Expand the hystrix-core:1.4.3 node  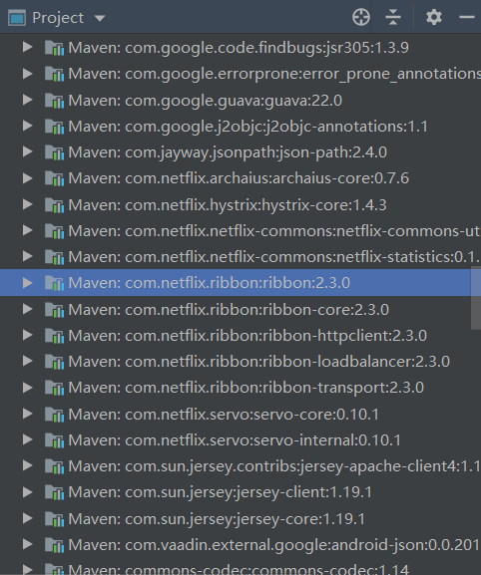[28, 204]
